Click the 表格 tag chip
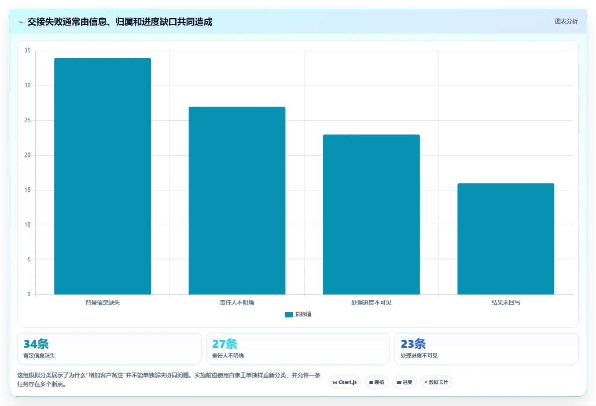The width and height of the screenshot is (596, 406). pos(376,382)
